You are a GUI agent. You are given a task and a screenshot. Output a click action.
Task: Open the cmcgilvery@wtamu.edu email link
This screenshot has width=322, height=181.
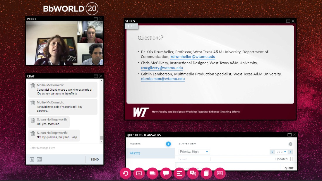click(162, 68)
